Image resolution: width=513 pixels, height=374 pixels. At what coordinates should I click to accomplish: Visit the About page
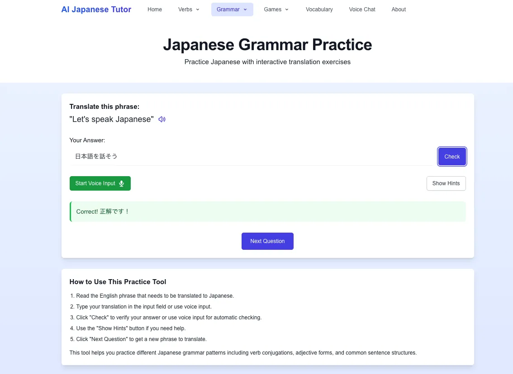point(399,9)
